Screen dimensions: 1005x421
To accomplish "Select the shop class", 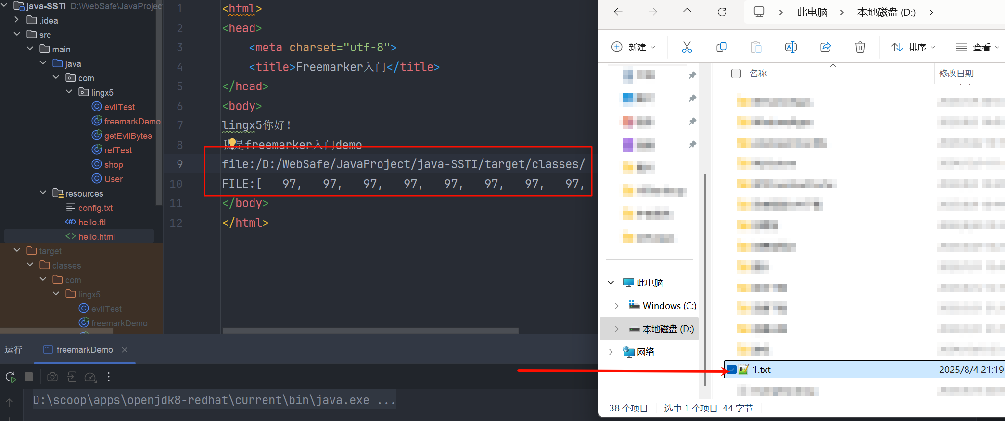I will coord(114,164).
